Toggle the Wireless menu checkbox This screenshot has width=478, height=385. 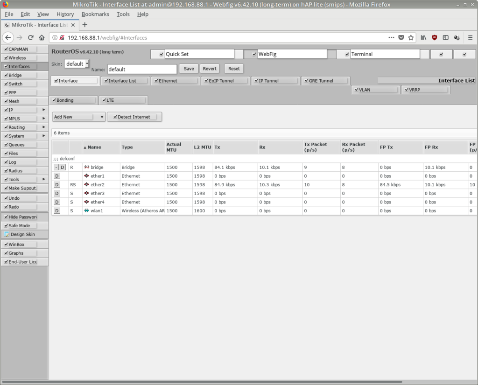tap(6, 57)
